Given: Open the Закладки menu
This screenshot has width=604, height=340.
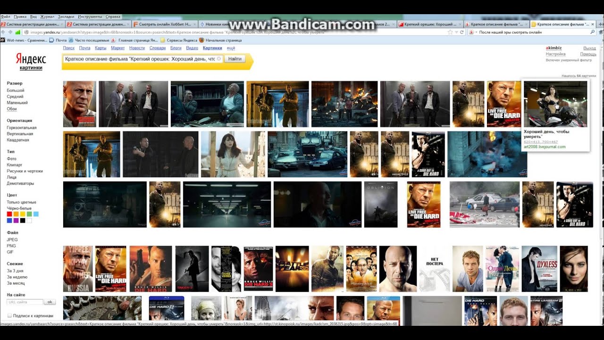Looking at the screenshot, I should click(x=66, y=17).
